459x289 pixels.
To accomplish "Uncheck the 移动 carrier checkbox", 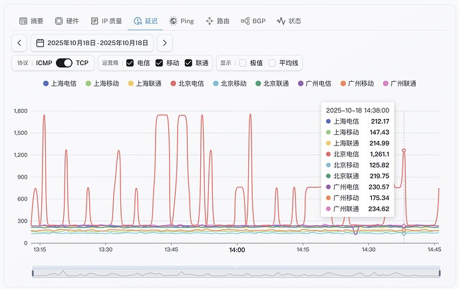I will click(x=159, y=63).
